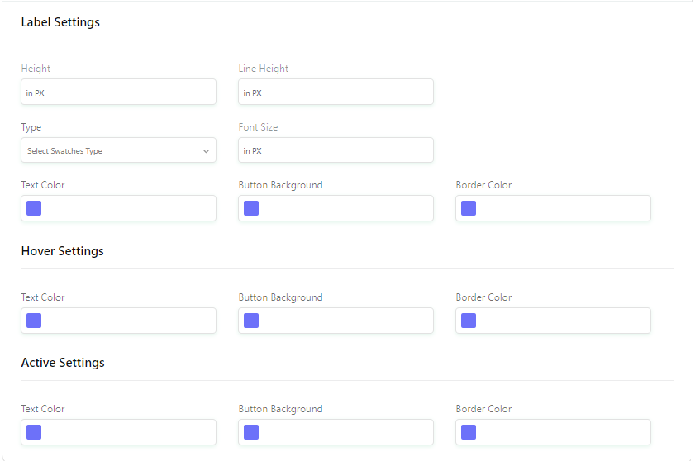Click inside Active Settings Button Background field
The height and width of the screenshot is (466, 695).
point(336,432)
